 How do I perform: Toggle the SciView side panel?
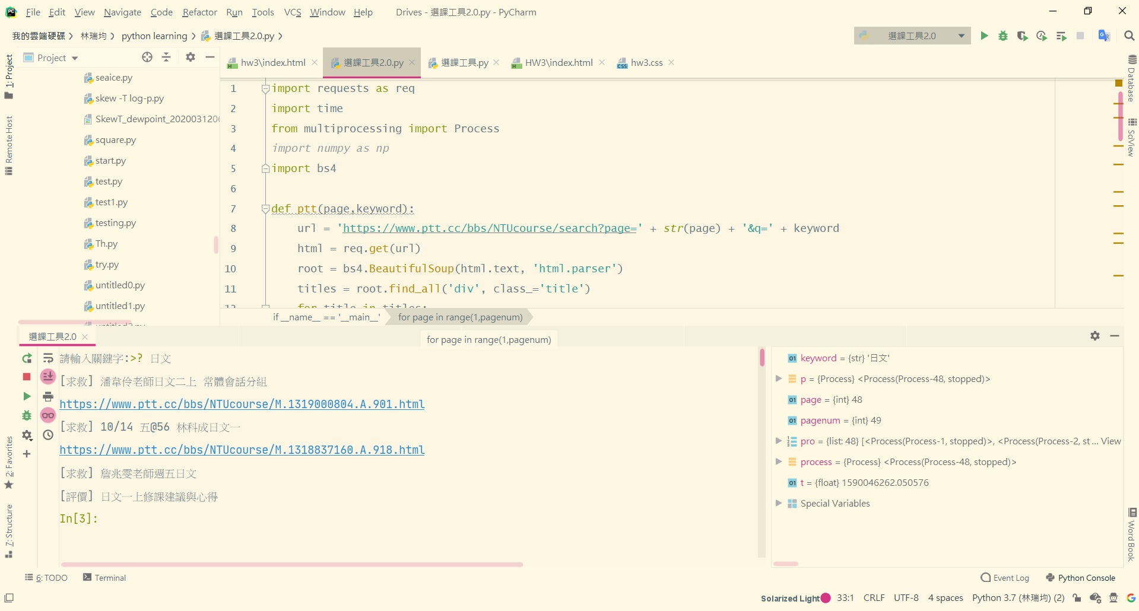[x=1132, y=137]
